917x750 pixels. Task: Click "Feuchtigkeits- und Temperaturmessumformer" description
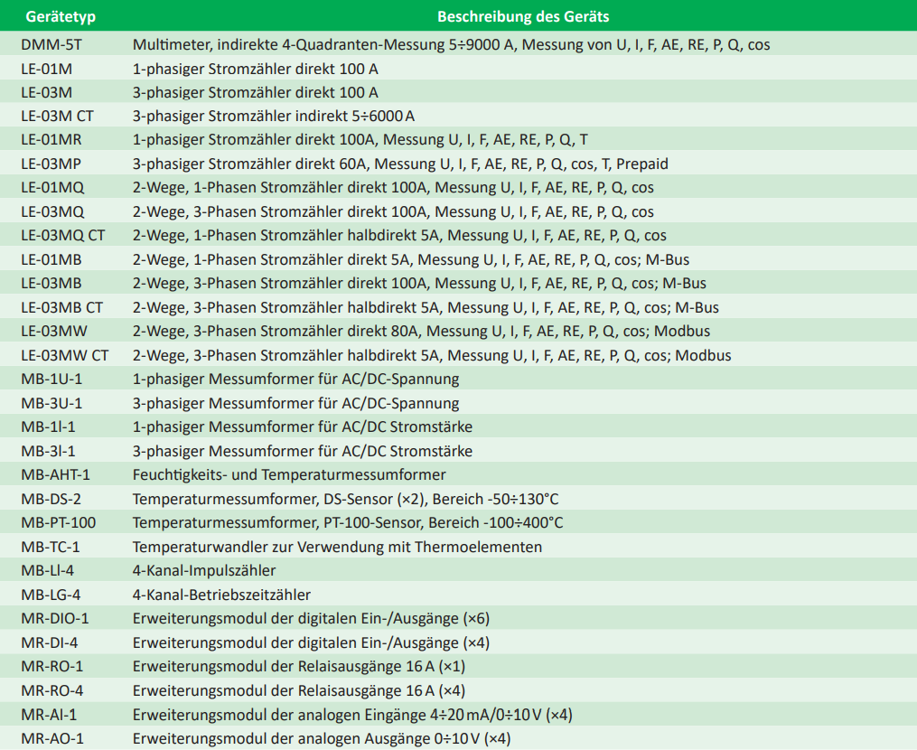tap(289, 474)
